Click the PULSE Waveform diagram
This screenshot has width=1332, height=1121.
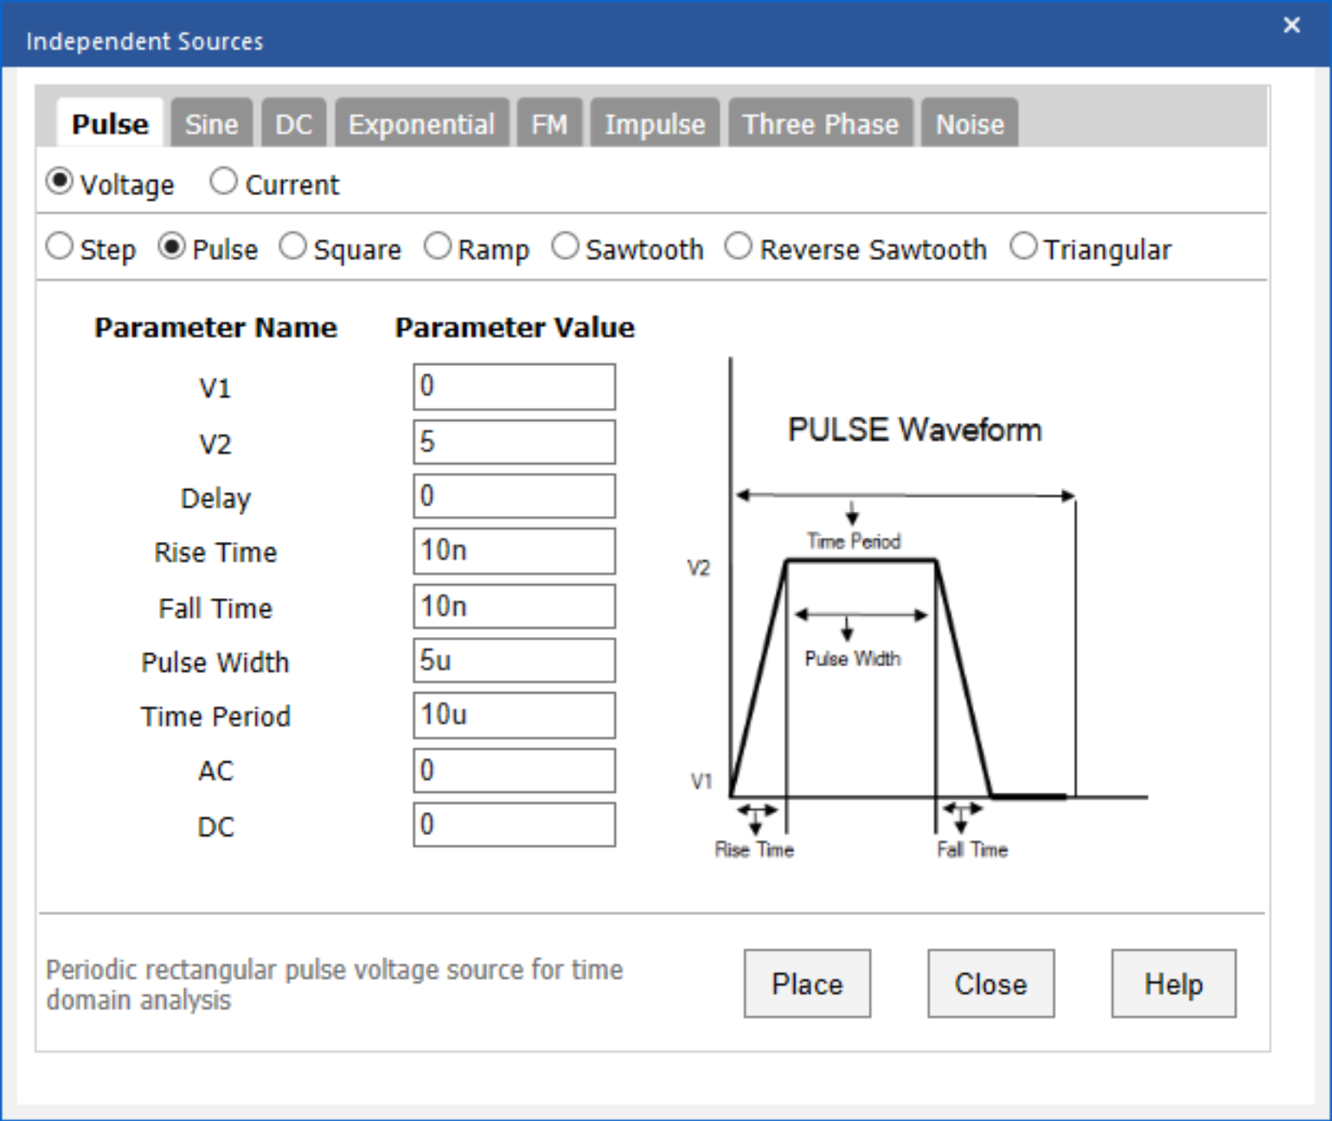point(917,609)
